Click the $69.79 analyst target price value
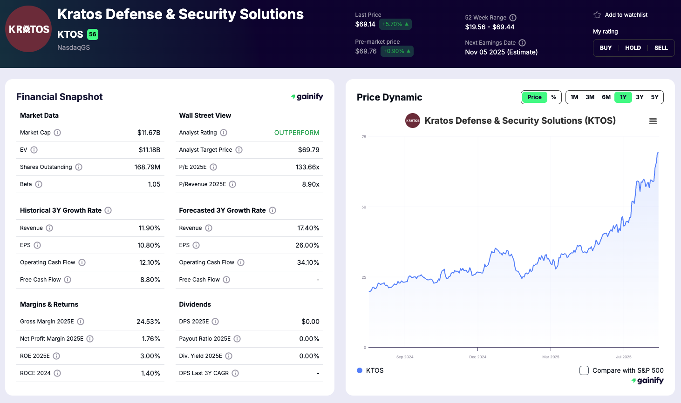This screenshot has height=403, width=681. [309, 150]
